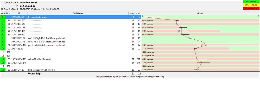Click acc1-10GigE-10-3-0.sf.21cn-ipp.bt.net DNS name
The image size is (260, 100).
pyautogui.click(x=47, y=38)
